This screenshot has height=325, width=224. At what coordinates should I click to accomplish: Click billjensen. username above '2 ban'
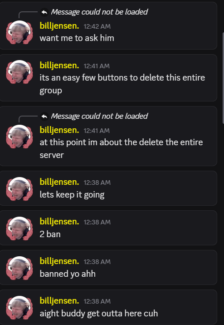pos(59,222)
